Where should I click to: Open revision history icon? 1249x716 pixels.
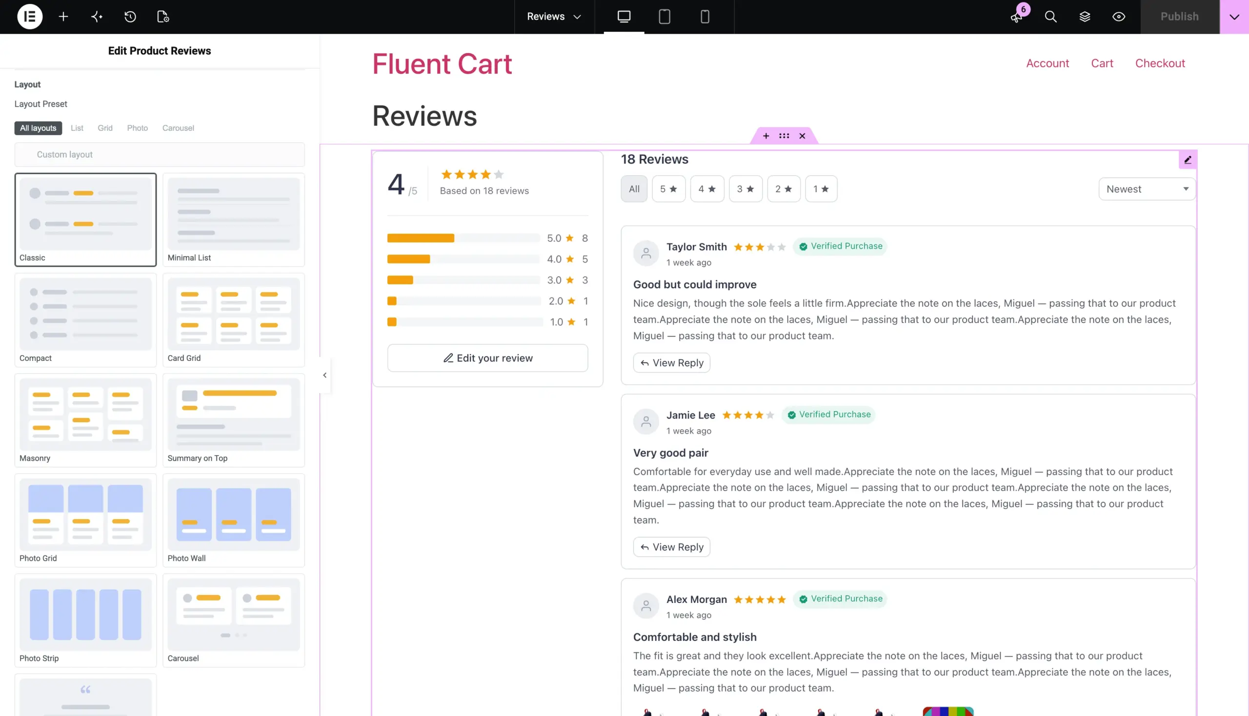tap(130, 17)
